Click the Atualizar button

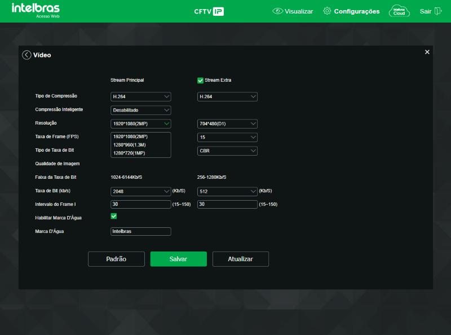pos(241,259)
